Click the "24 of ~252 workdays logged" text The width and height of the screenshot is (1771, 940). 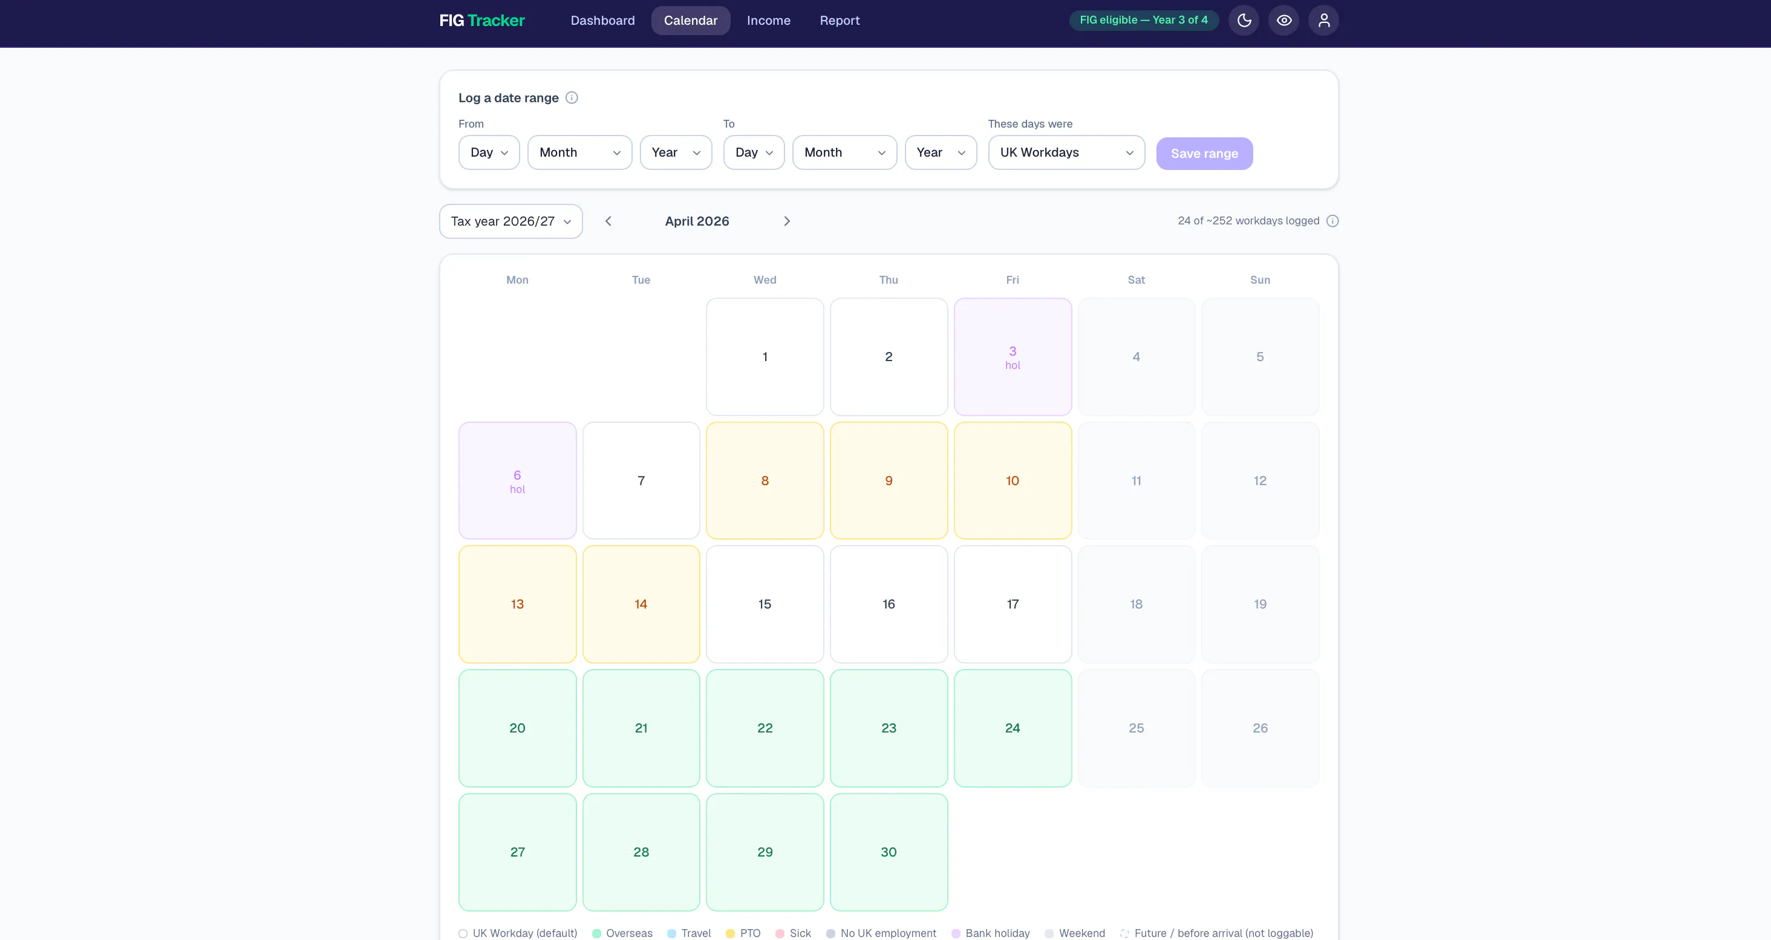(x=1248, y=221)
